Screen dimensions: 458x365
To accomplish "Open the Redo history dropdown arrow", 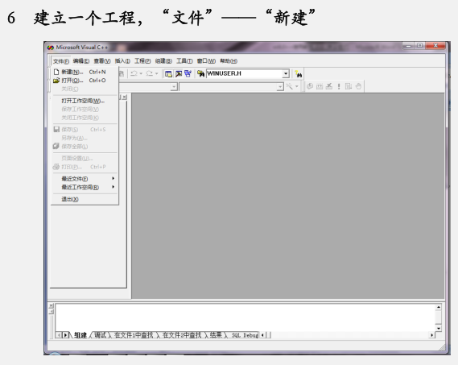I will (157, 73).
